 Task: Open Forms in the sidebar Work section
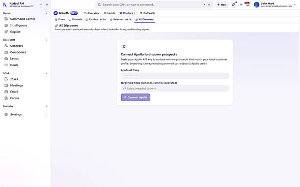tap(14, 98)
